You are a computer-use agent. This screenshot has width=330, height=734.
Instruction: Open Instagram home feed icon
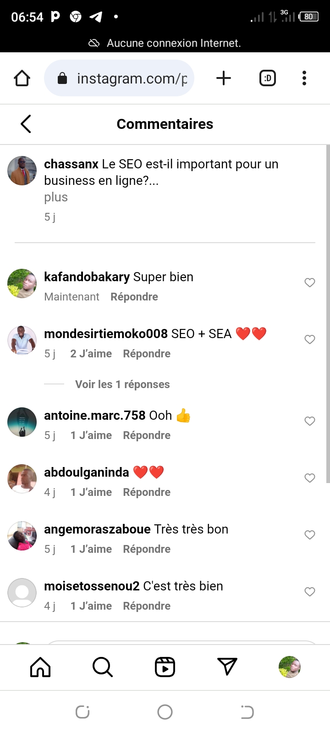coord(40,667)
